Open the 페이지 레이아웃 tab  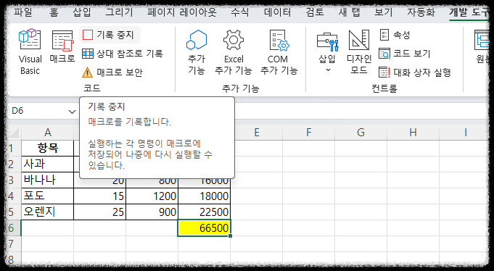(x=182, y=12)
